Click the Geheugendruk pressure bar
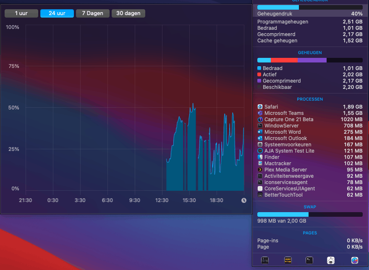 [x=310, y=7]
